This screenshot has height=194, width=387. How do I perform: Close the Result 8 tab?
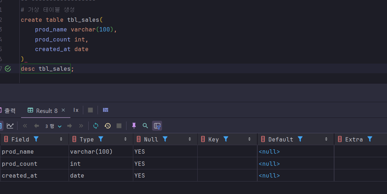[63, 110]
